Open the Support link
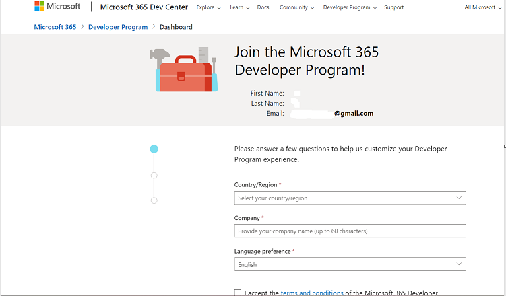This screenshot has width=506, height=296. (x=394, y=7)
